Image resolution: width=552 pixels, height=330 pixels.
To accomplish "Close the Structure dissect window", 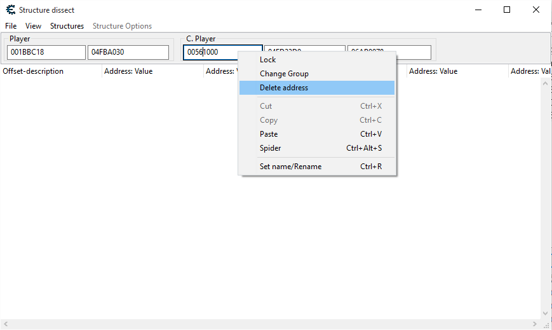I will 535,10.
